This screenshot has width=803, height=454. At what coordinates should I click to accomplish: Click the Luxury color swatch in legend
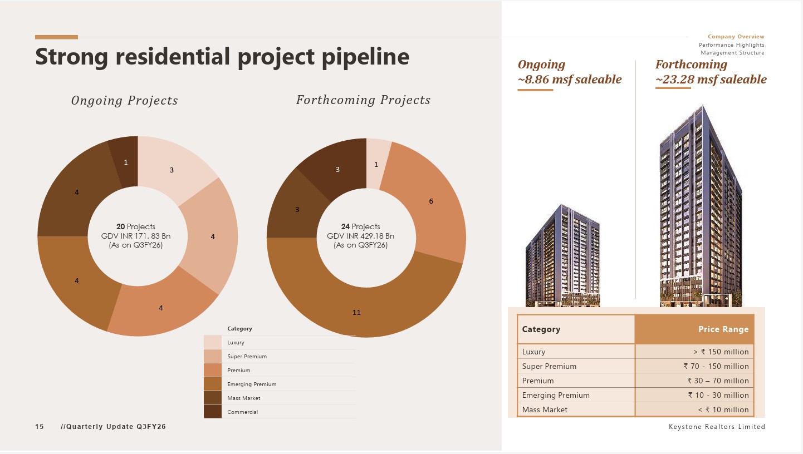[x=213, y=342]
